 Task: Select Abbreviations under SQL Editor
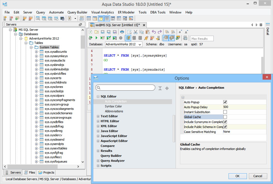114,111
